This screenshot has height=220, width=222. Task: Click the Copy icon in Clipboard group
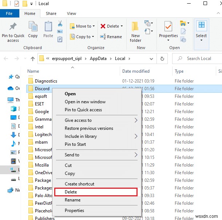pyautogui.click(x=33, y=26)
